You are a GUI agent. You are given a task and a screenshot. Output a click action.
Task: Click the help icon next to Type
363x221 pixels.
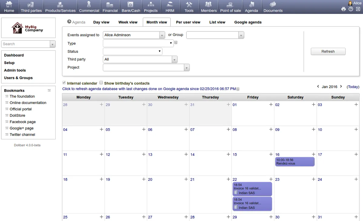click(176, 43)
